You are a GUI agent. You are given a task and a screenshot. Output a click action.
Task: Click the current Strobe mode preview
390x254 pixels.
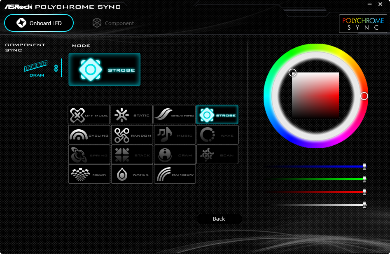pyautogui.click(x=105, y=69)
